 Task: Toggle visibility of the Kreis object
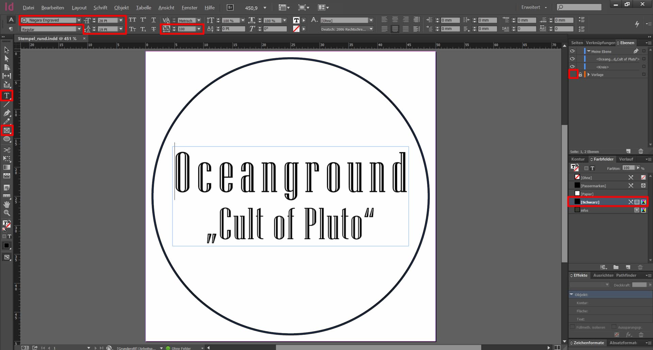[x=572, y=67]
